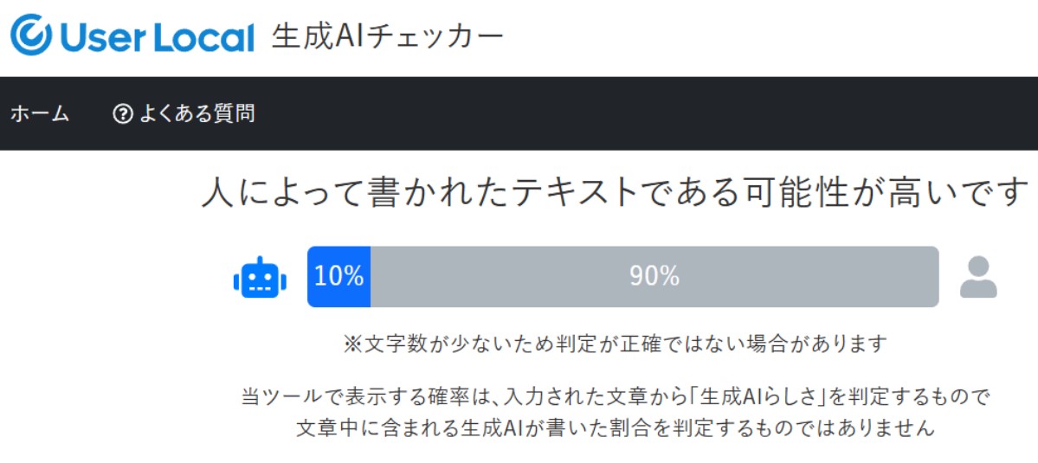This screenshot has width=1038, height=463.
Task: Click the 生成AIチェッカー page title
Action: [x=387, y=35]
